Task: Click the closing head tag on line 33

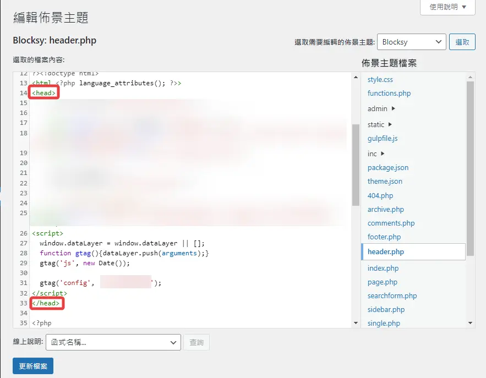Action: pyautogui.click(x=46, y=303)
